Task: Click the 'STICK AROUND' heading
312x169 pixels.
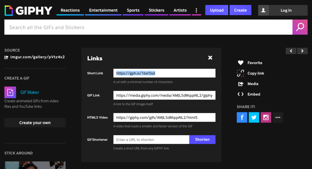Action: point(19,153)
